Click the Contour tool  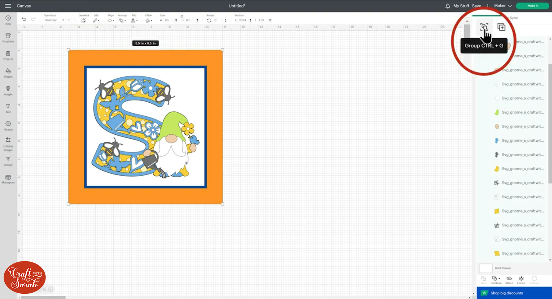coord(534,280)
